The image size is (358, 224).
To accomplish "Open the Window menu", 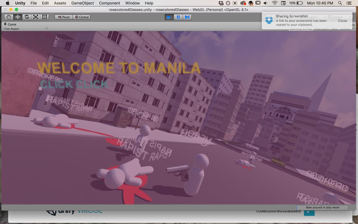I will tap(133, 3).
